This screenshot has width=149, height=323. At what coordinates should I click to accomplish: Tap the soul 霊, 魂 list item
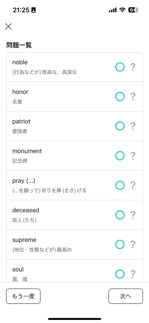74,271
